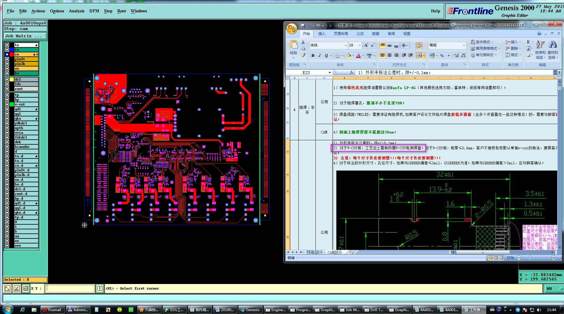This screenshot has height=314, width=564.
Task: Open the font size 18 dropdown
Action: coord(360,45)
